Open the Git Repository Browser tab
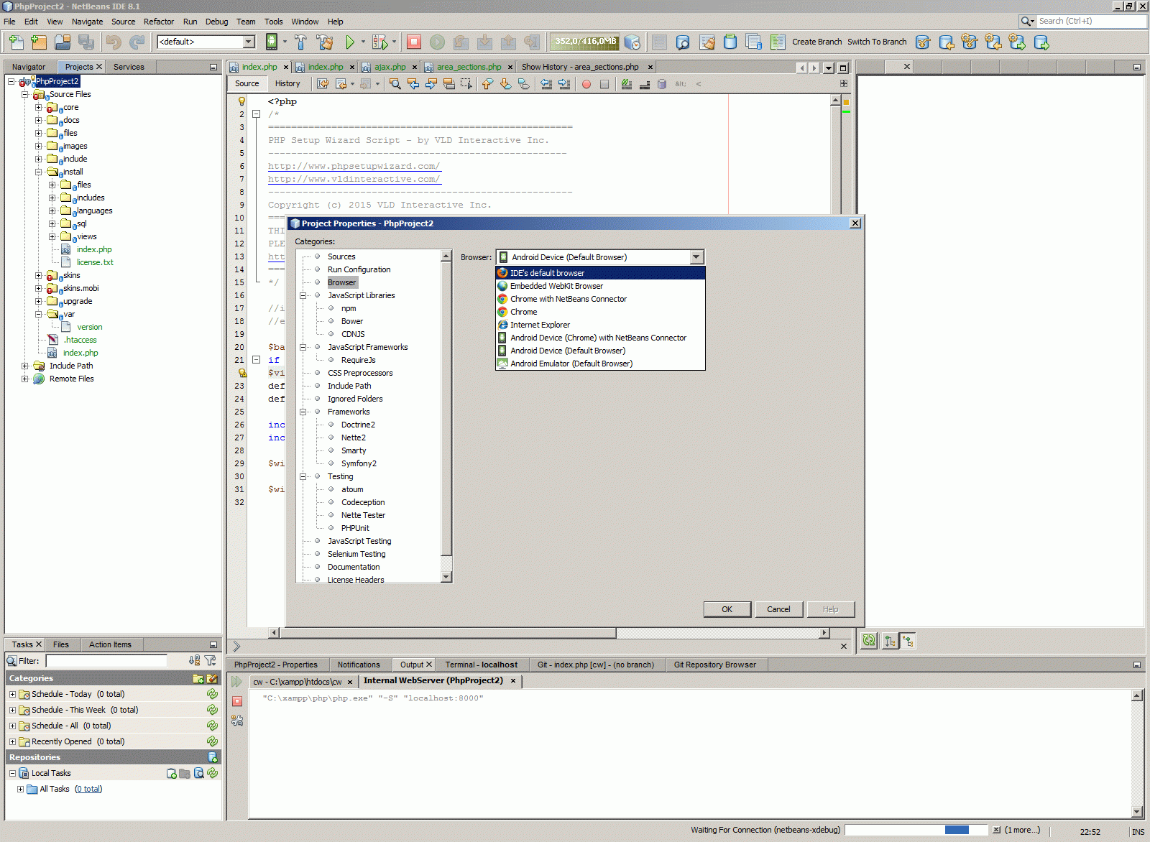Viewport: 1150px width, 842px height. [715, 665]
